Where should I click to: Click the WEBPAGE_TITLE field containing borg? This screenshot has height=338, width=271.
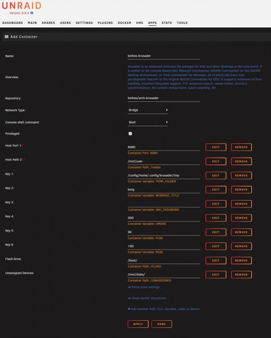(164, 190)
